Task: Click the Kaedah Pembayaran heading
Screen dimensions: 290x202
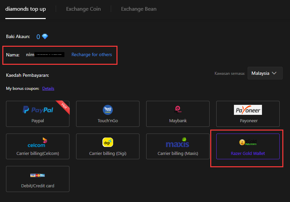Action: pyautogui.click(x=28, y=75)
